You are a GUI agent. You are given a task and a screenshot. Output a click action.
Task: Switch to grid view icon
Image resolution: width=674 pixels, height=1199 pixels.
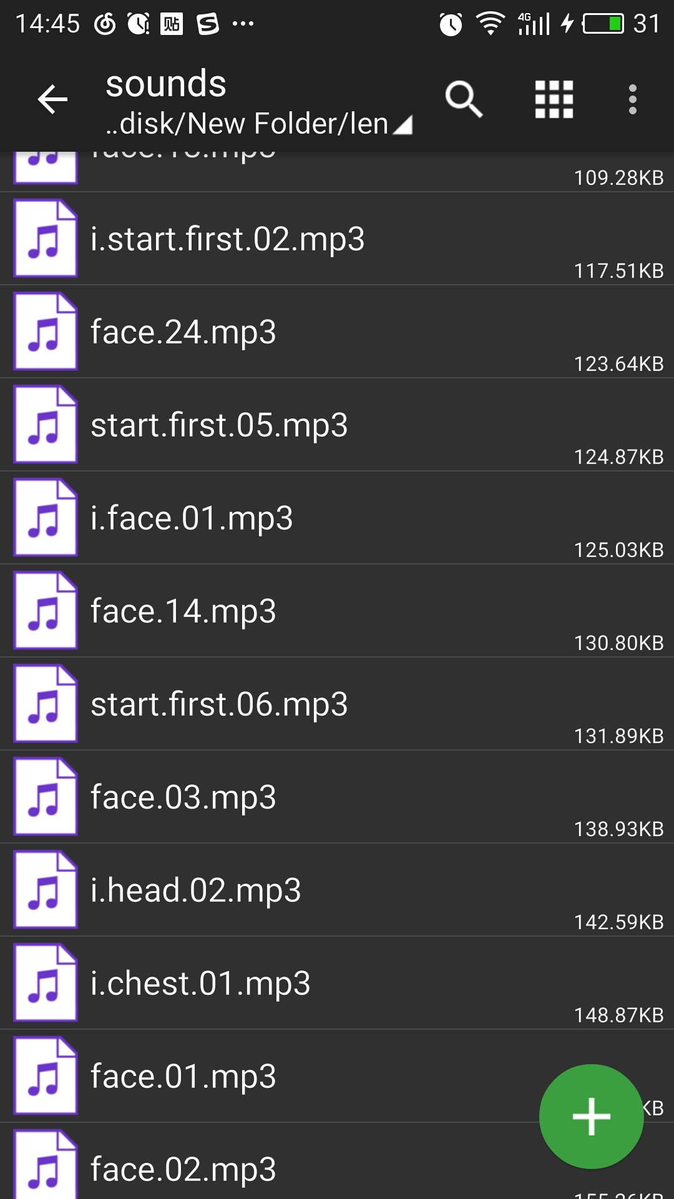coord(554,99)
